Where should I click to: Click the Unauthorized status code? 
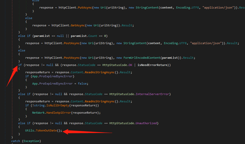[x=146, y=123]
